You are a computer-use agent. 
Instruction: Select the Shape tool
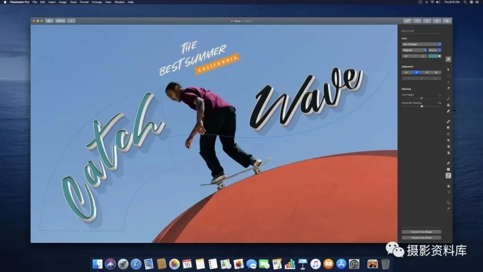[448, 169]
